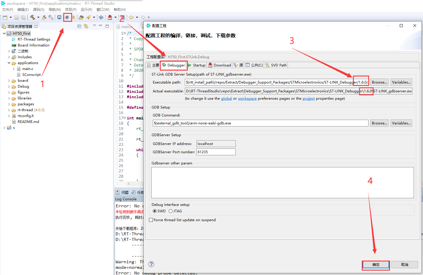This screenshot has height=275, width=423.
Task: Switch to the Debugger tab
Action: click(x=173, y=65)
